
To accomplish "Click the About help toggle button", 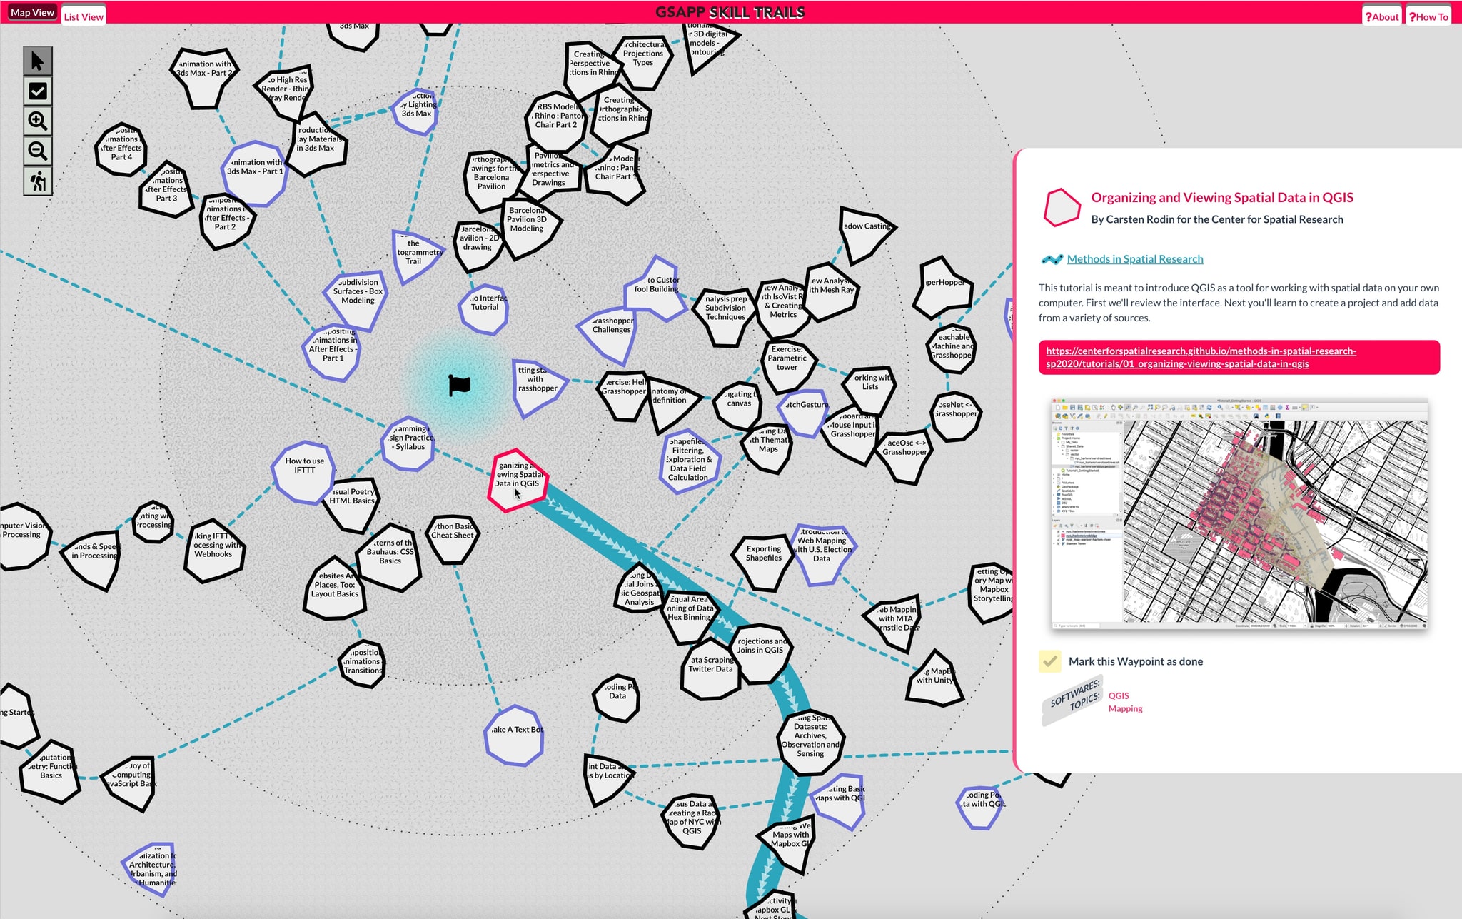I will (1383, 16).
